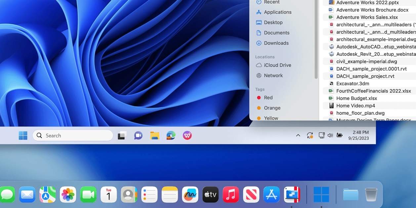Click the taskbar Search field
Image resolution: width=416 pixels, height=208 pixels.
click(72, 135)
